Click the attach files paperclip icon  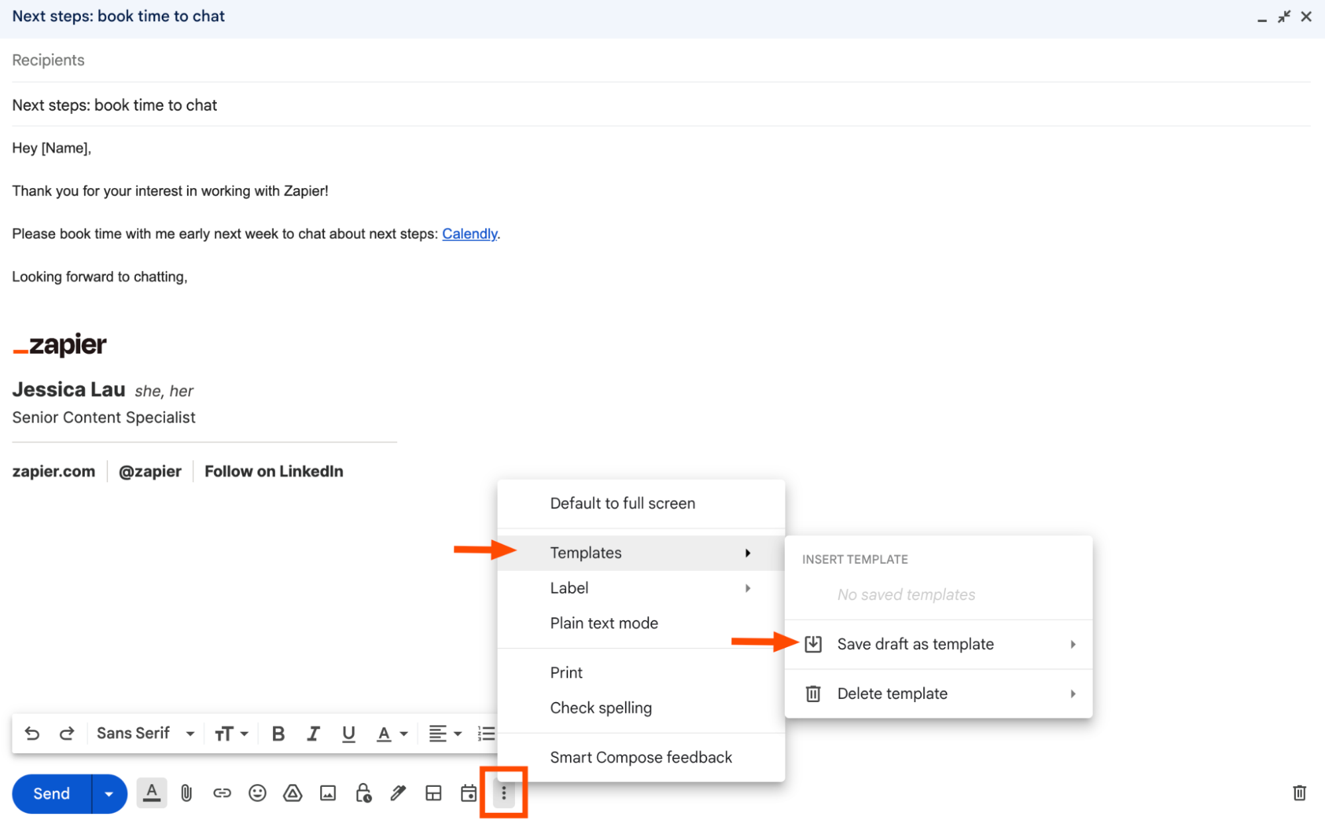tap(187, 793)
